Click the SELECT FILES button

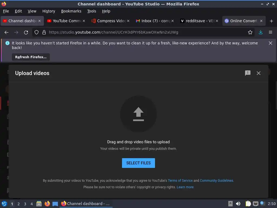[138, 163]
